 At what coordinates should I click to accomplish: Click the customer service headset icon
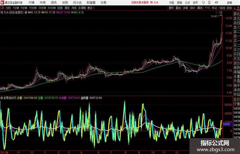tap(203, 3)
